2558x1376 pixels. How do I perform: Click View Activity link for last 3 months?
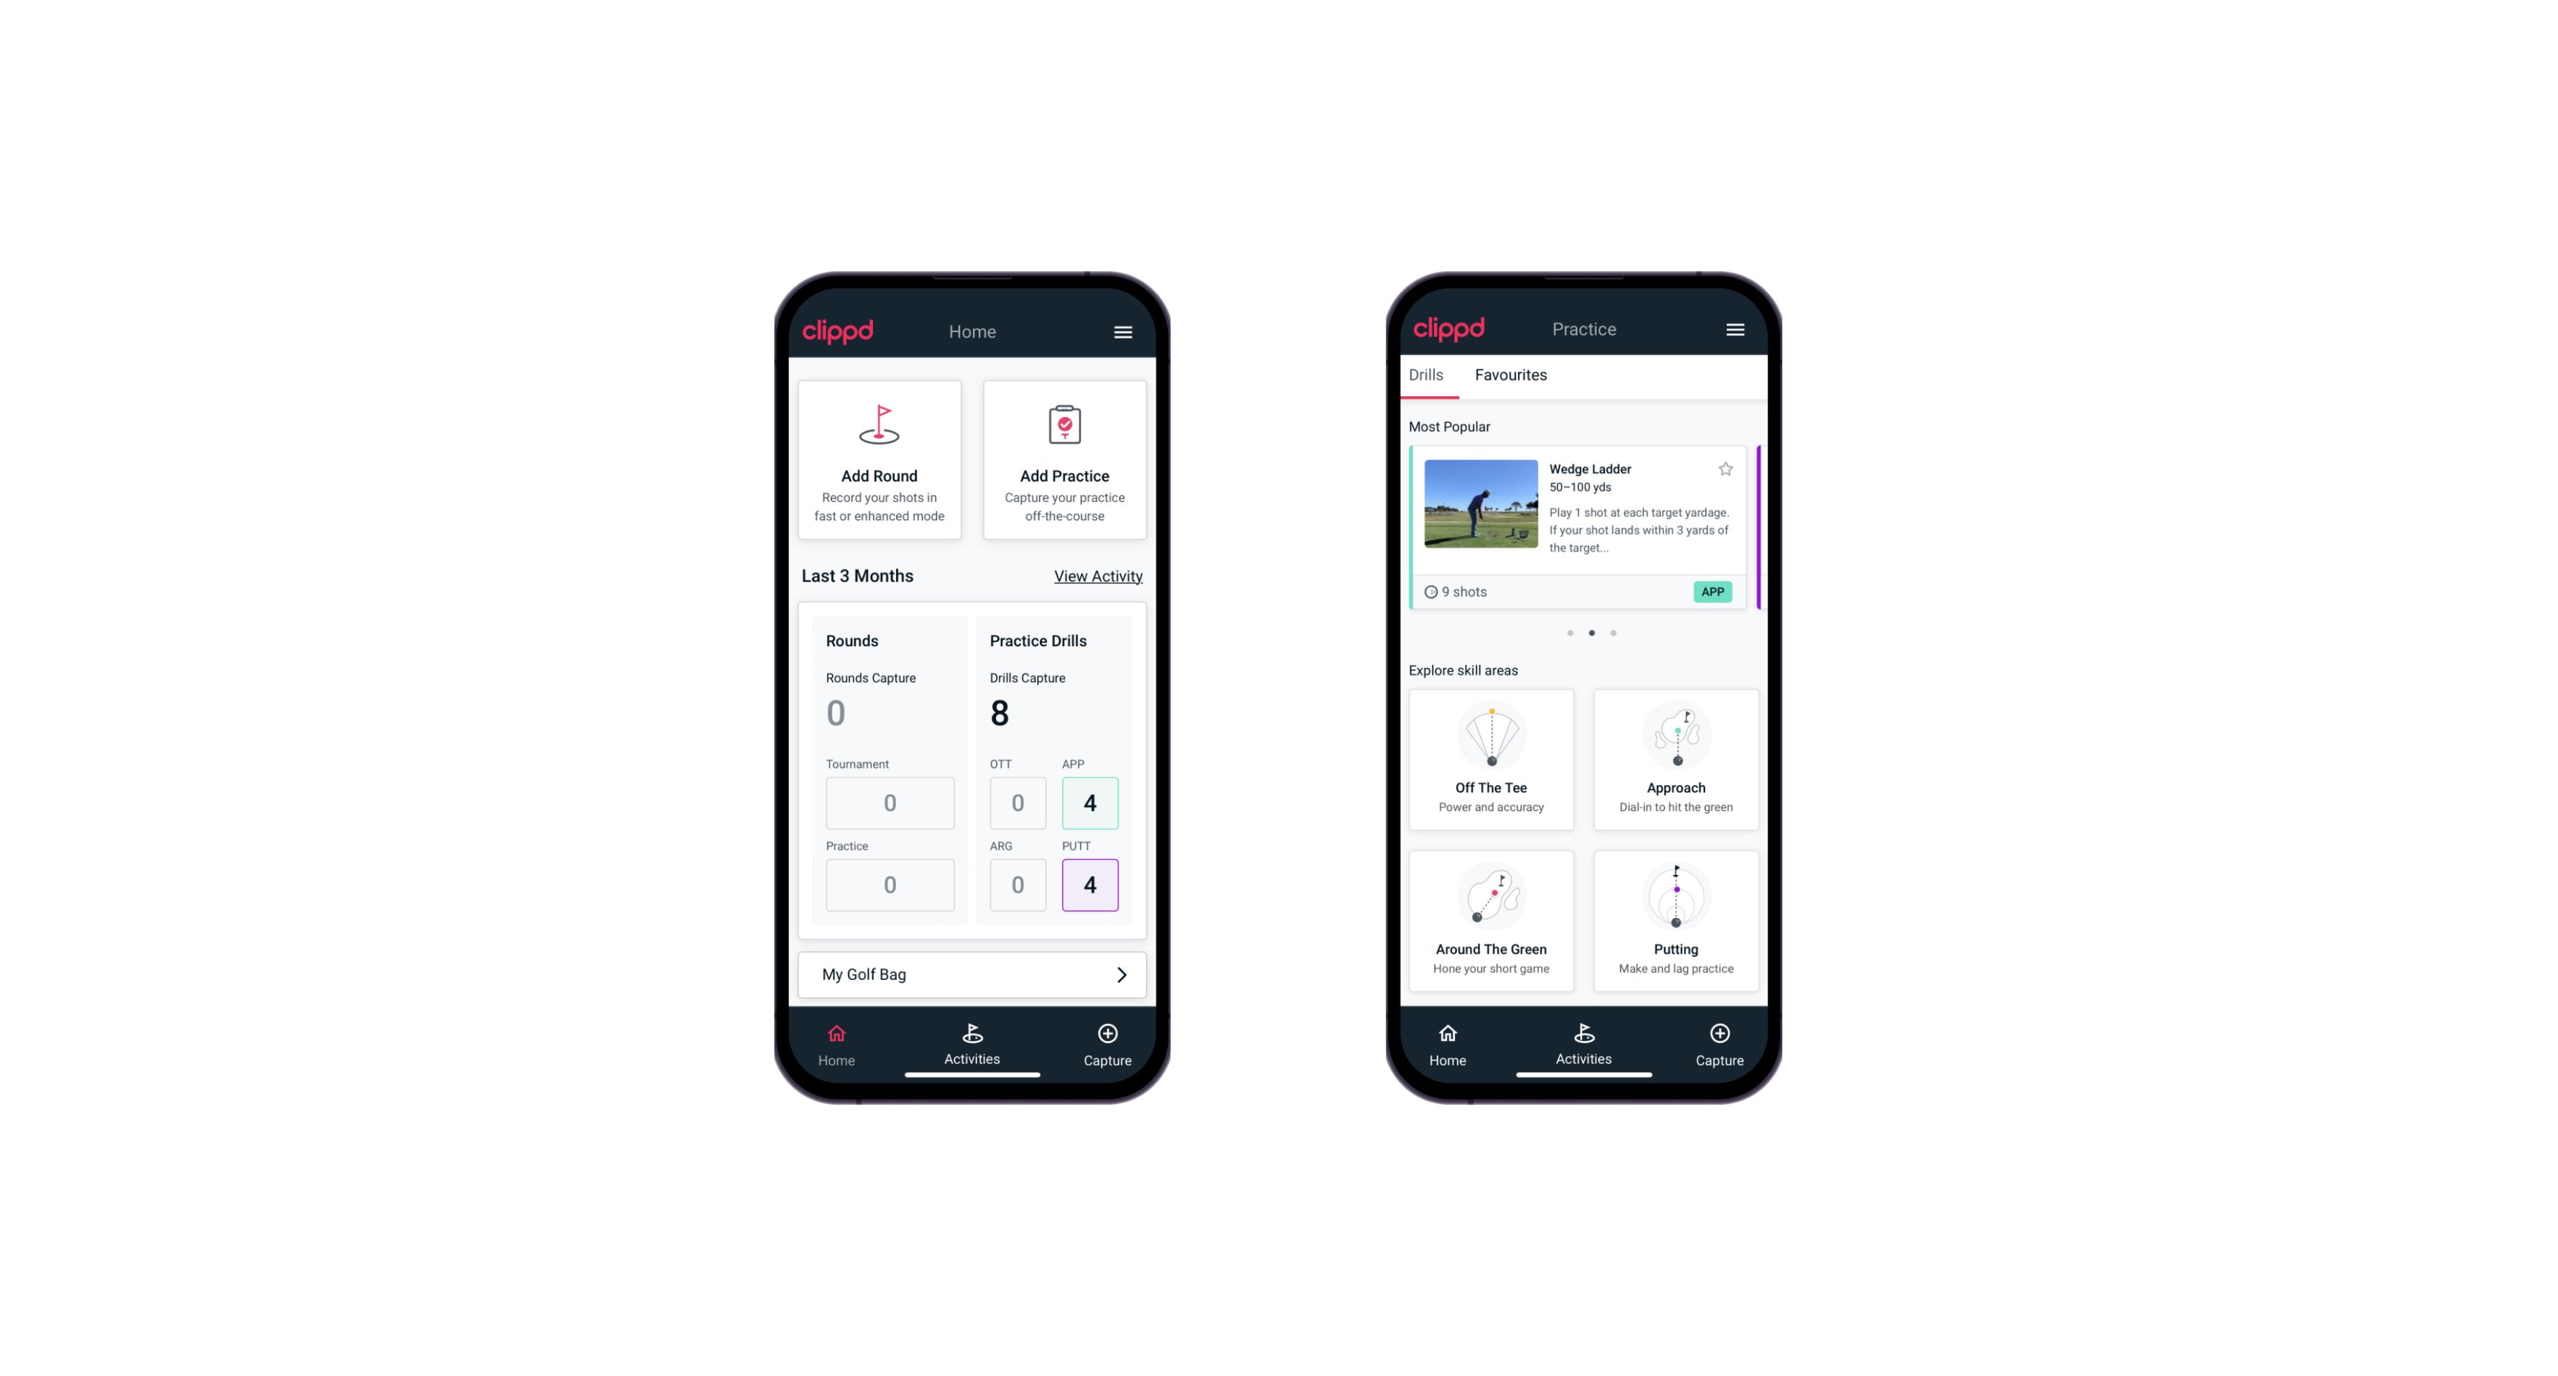(x=1097, y=576)
